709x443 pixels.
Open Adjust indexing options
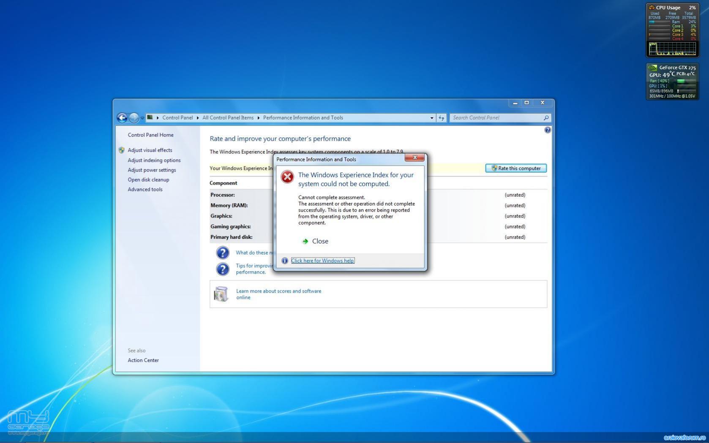(154, 160)
